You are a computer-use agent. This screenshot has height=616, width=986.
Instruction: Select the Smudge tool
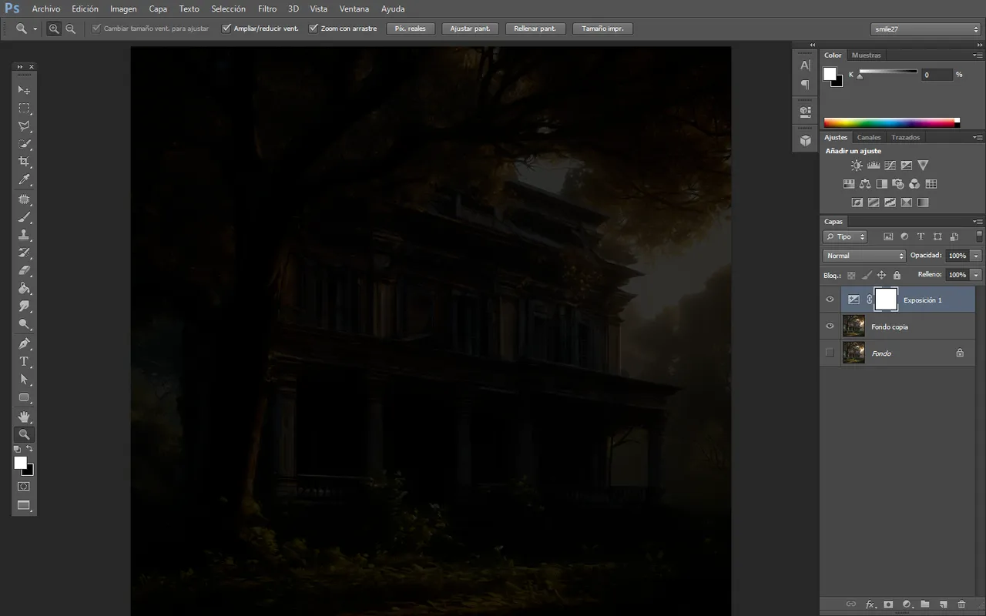click(24, 306)
